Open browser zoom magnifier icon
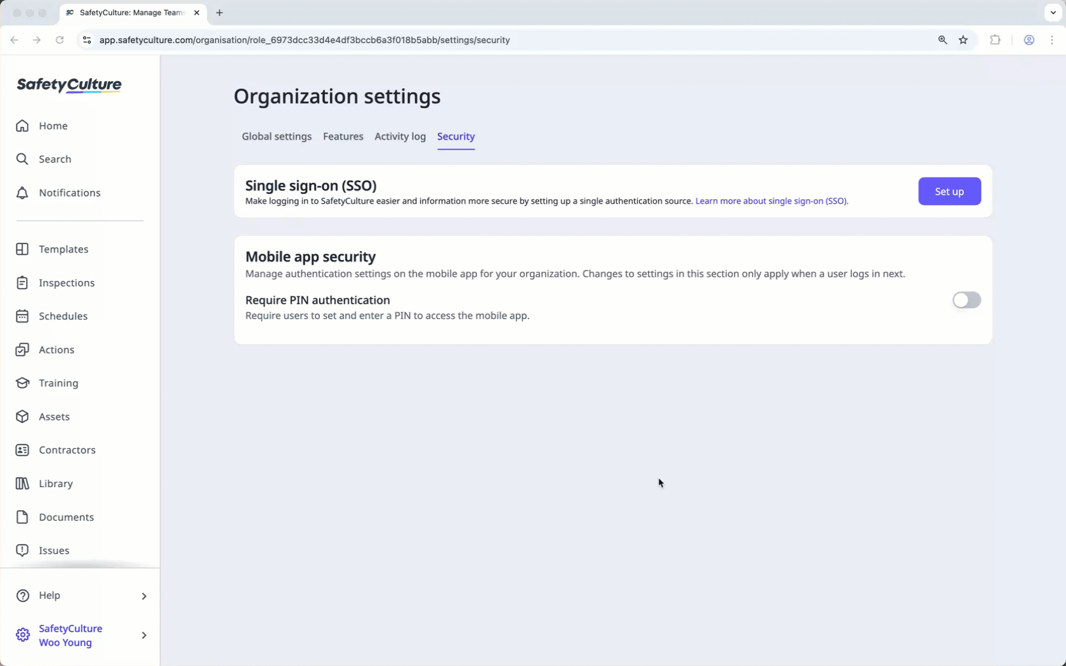The image size is (1066, 666). click(942, 40)
